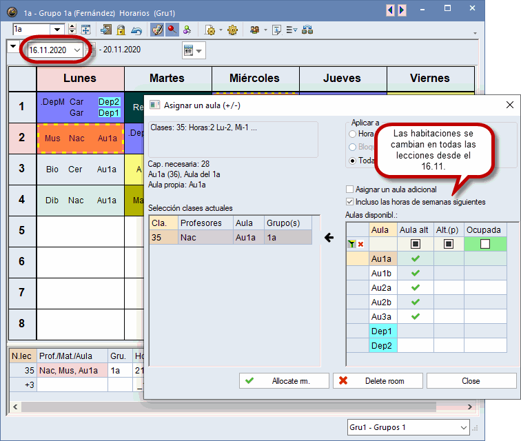Select class row 35 Nac in selection table

coord(231,238)
